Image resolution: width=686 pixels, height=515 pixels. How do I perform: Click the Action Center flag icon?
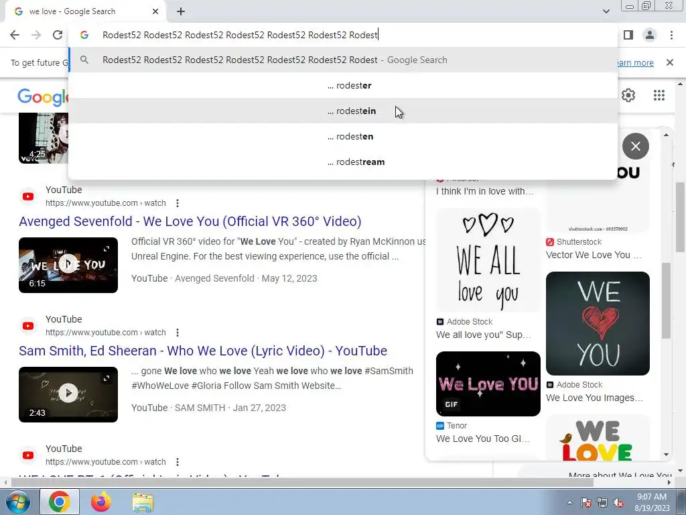586,503
